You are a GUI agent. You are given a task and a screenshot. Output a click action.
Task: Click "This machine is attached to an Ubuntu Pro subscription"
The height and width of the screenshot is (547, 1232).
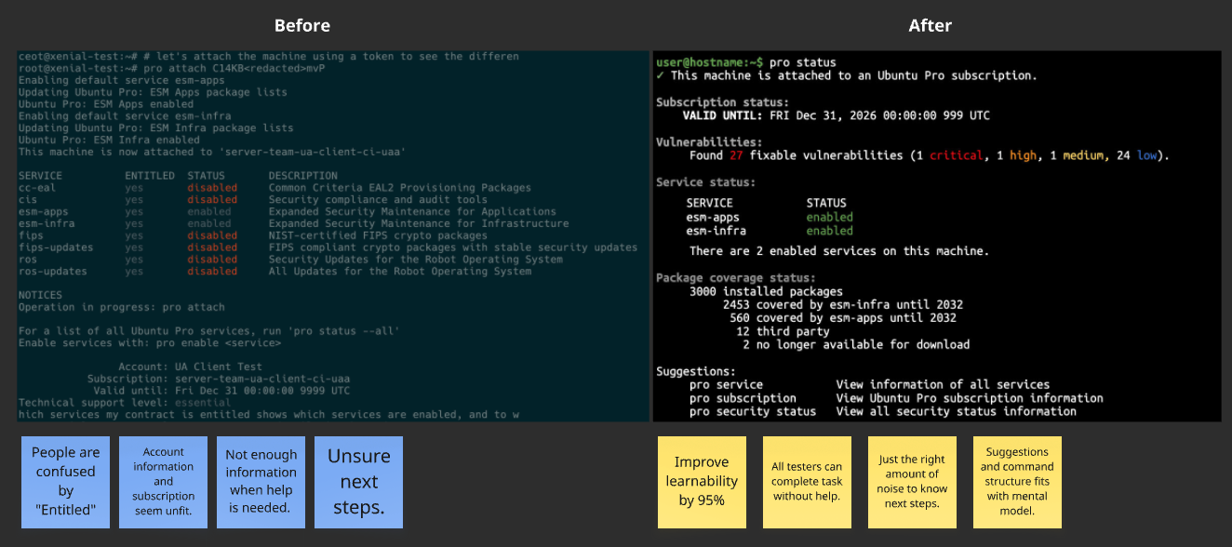[x=853, y=75]
